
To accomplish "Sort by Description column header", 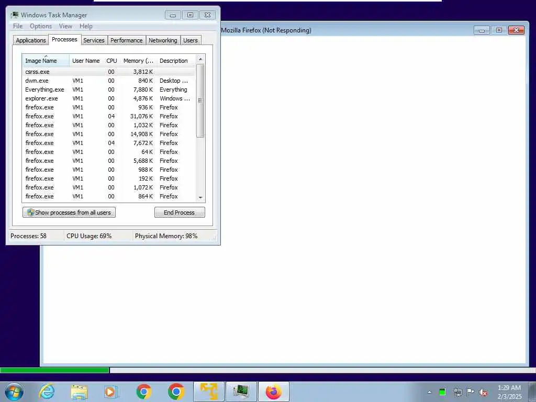I will (x=175, y=61).
